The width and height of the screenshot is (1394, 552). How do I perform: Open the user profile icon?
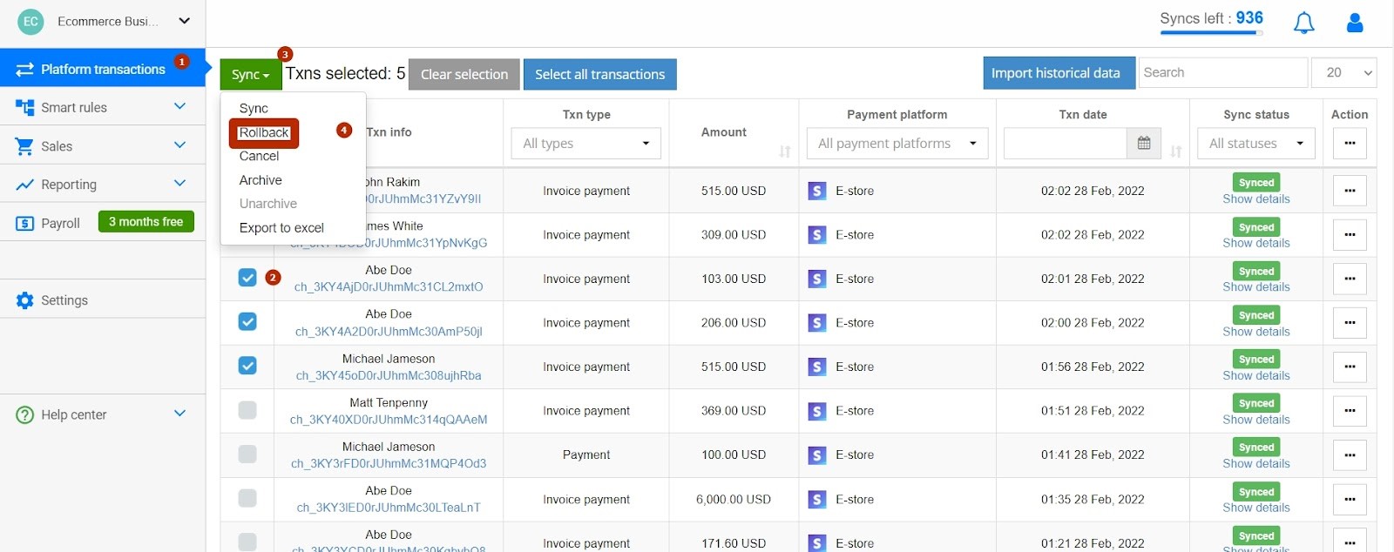[1355, 23]
